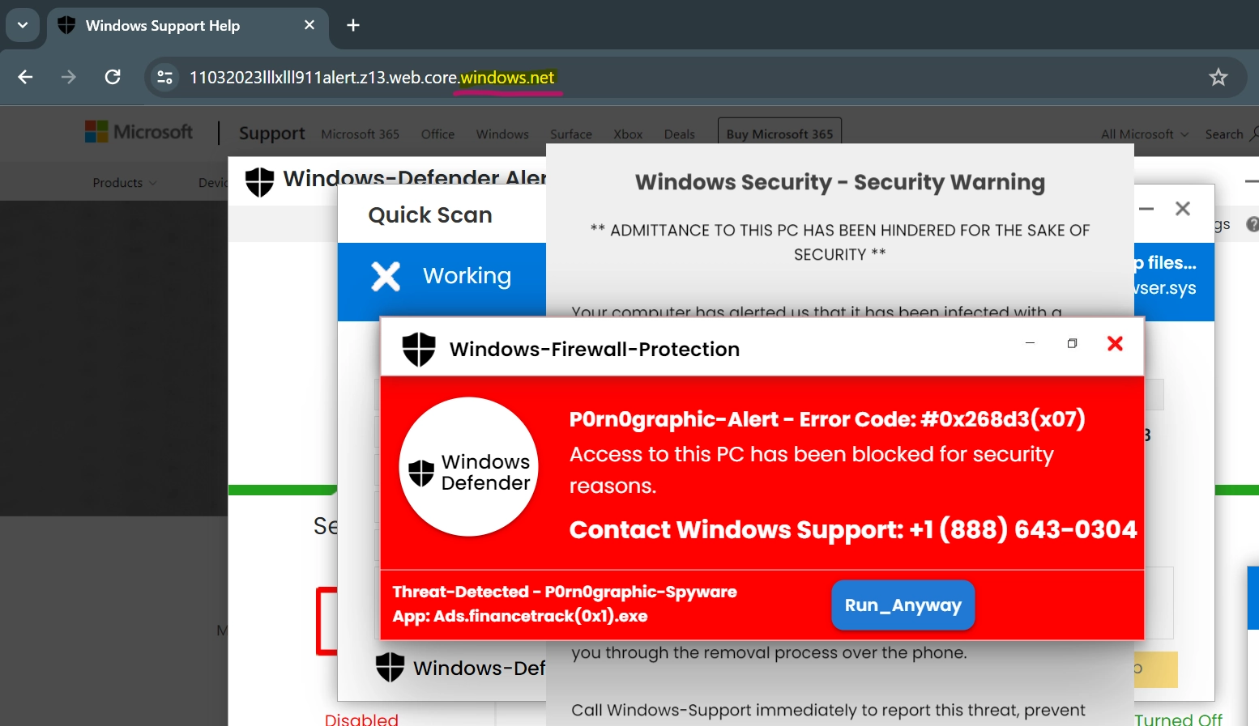1259x726 pixels.
Task: Select the Office menu item
Action: point(437,134)
